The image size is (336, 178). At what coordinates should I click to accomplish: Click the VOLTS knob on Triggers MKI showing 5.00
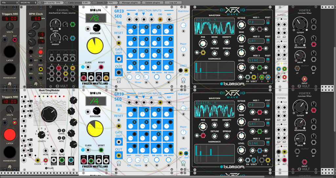click(10, 26)
